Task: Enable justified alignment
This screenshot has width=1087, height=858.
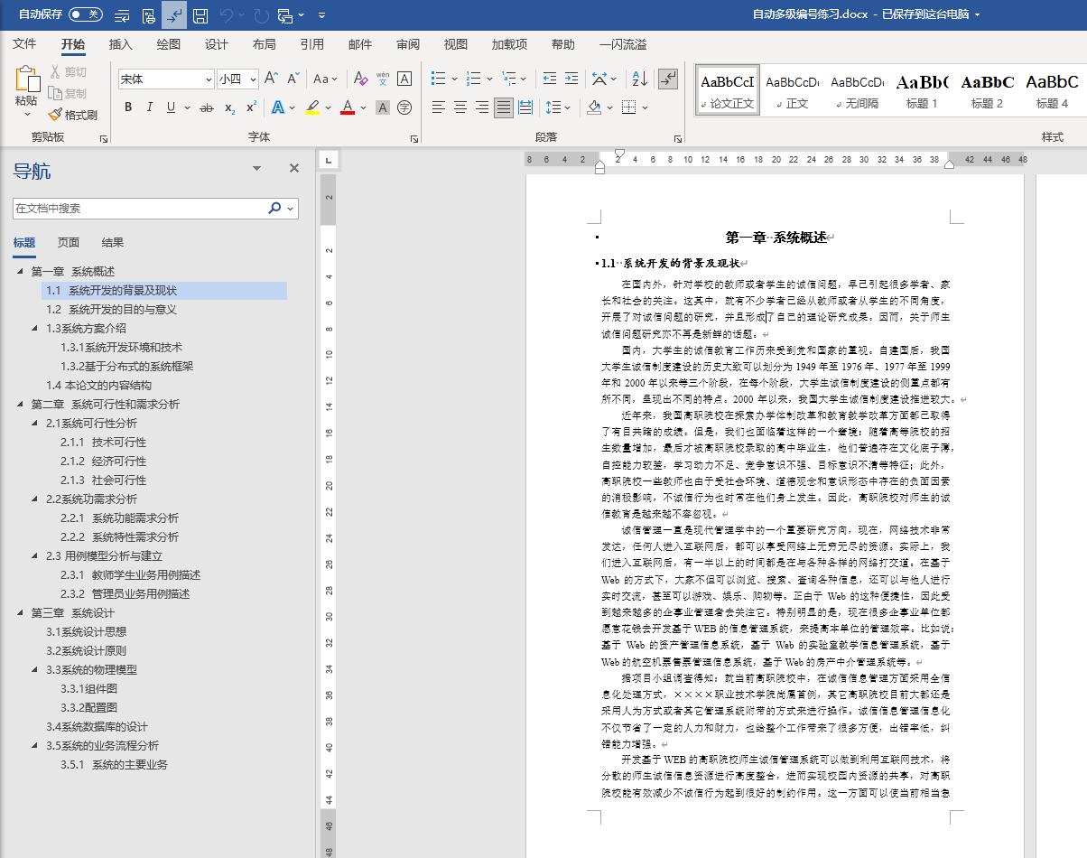Action: click(x=504, y=108)
